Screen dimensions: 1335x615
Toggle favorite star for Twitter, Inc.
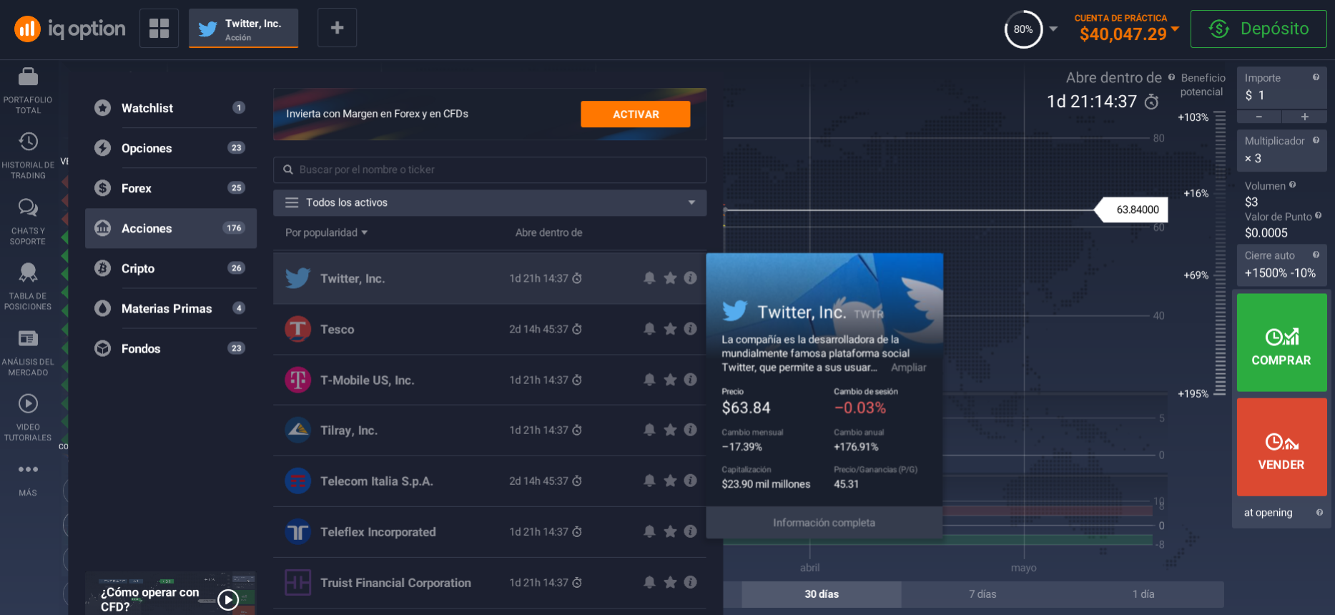[670, 278]
